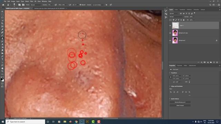The image size is (221, 124).
Task: Toggle lock image pixels
Action: pyautogui.click(x=176, y=20)
